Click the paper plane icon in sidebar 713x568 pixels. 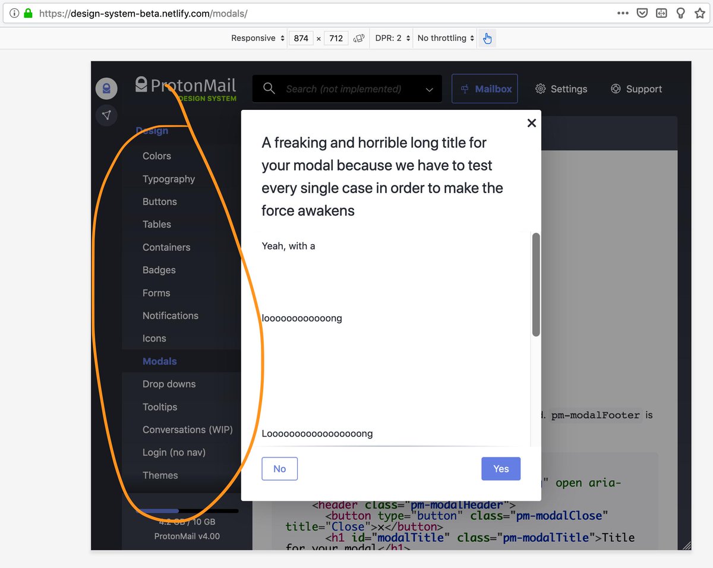(x=106, y=115)
